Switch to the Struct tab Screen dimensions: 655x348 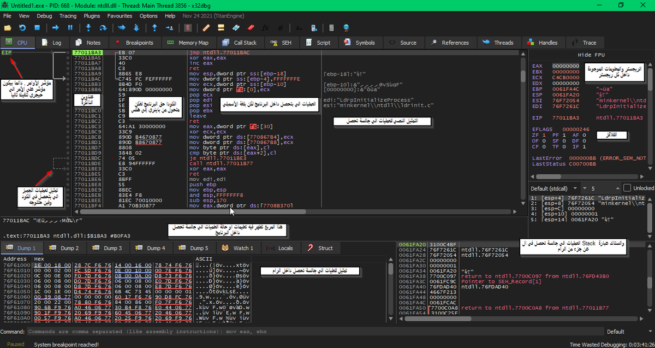point(320,248)
